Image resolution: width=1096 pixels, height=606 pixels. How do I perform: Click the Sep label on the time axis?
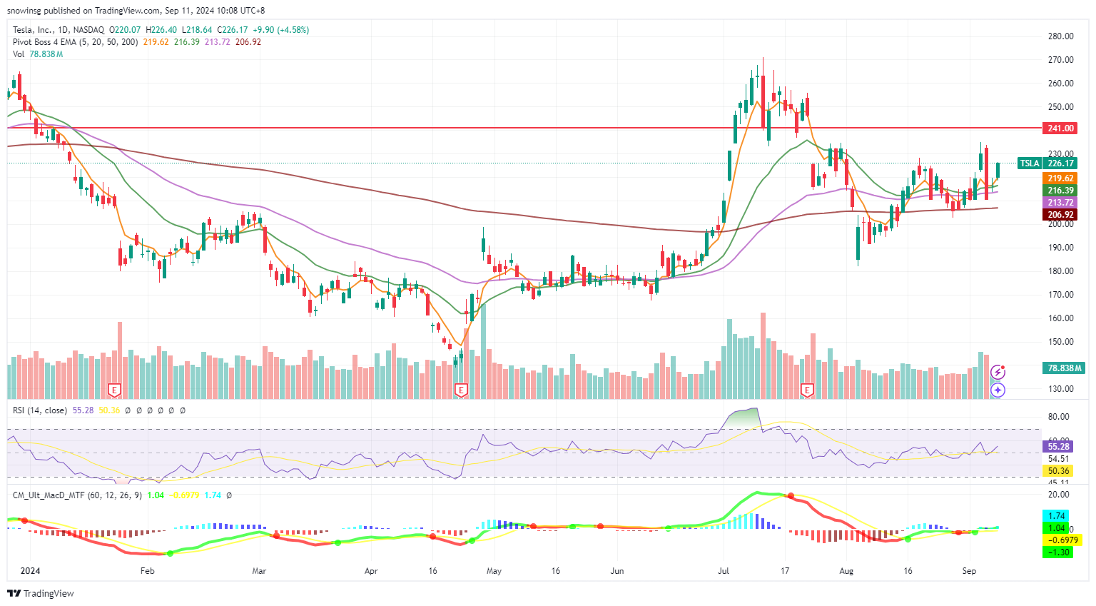tap(968, 571)
